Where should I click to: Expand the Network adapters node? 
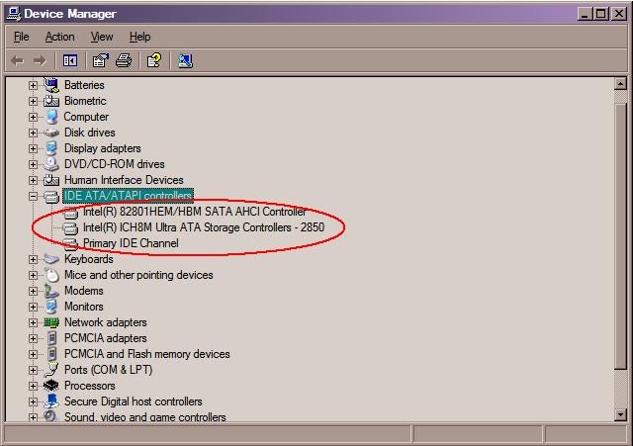[x=33, y=322]
